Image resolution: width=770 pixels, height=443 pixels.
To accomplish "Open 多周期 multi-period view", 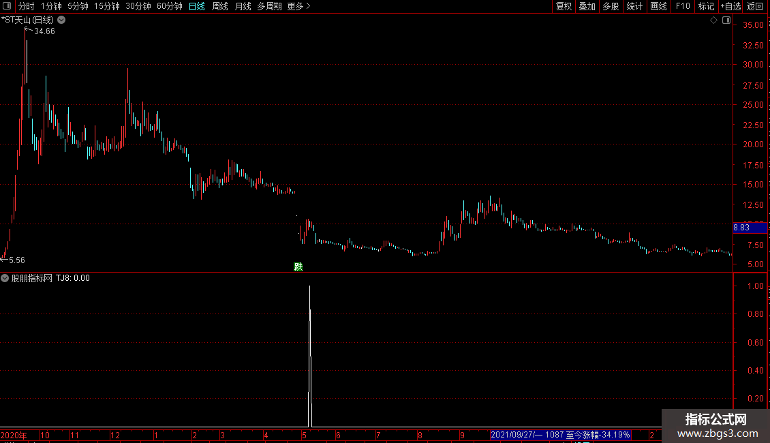I will (x=269, y=6).
